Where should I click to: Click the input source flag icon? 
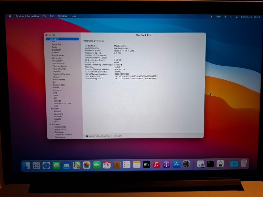(x=212, y=17)
